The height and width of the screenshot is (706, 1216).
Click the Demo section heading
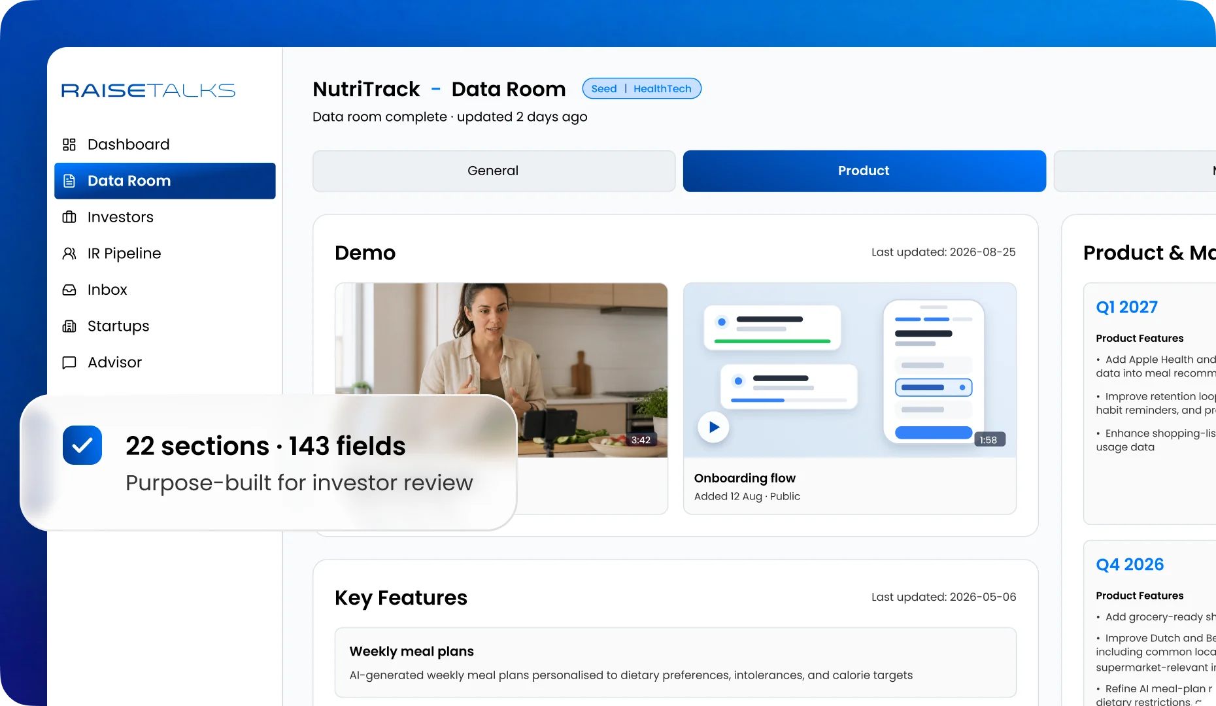point(365,252)
